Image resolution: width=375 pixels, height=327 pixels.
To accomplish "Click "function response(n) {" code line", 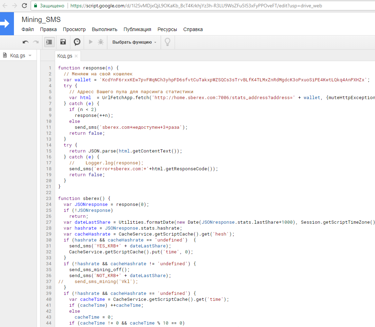I will click(88, 68).
